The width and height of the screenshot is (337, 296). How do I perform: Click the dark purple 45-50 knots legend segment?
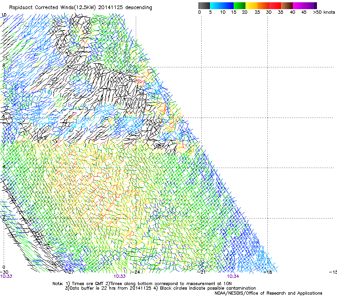[311, 5]
